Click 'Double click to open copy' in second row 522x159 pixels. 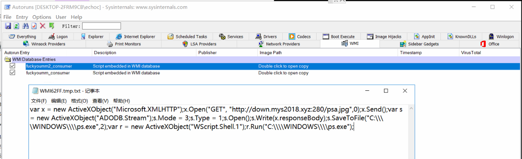(283, 73)
